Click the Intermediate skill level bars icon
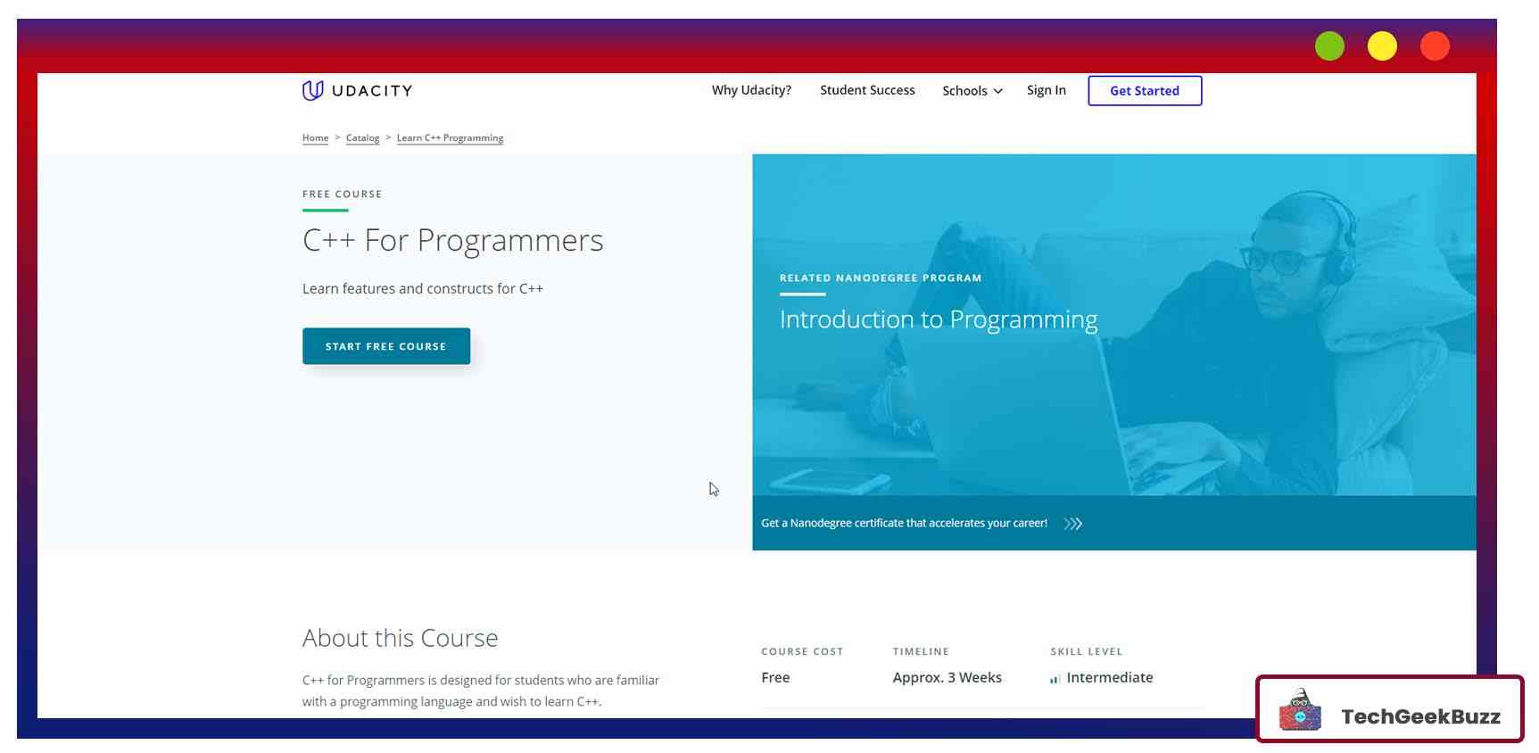 pyautogui.click(x=1055, y=679)
